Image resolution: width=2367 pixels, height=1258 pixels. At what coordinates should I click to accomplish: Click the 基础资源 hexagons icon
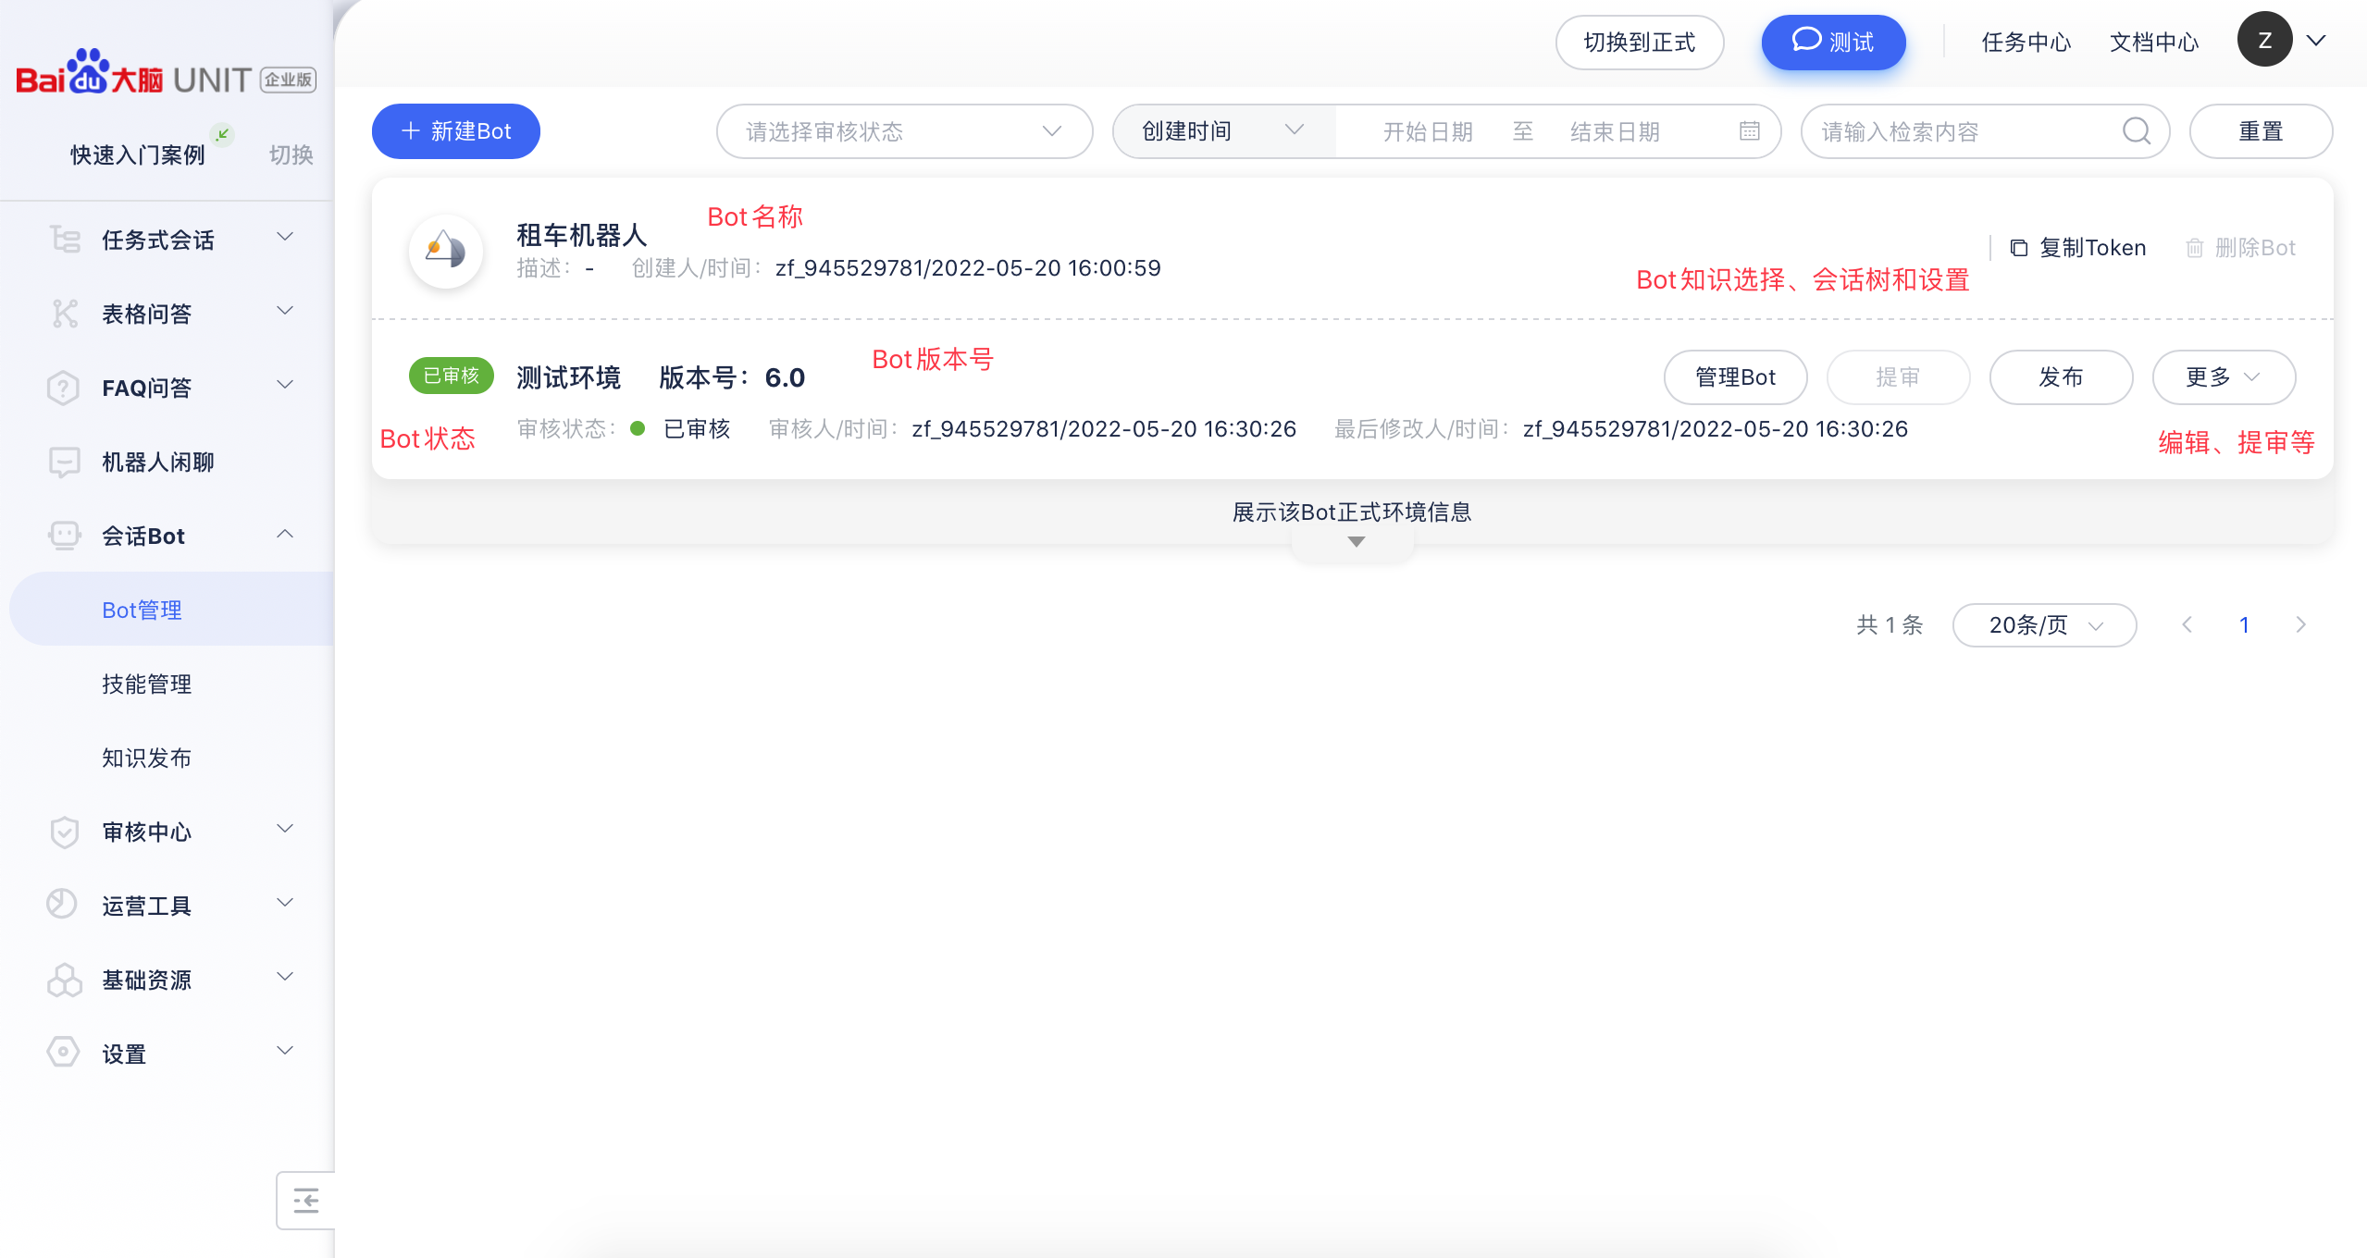click(65, 980)
